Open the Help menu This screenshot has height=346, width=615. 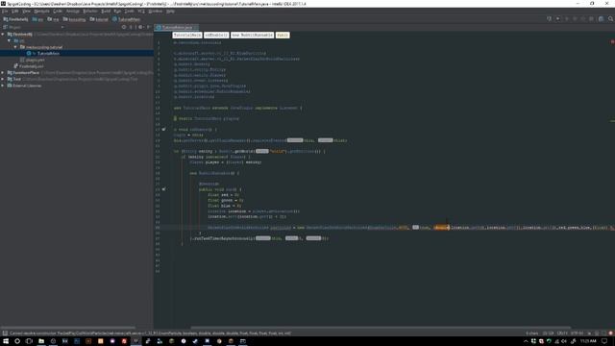click(170, 12)
